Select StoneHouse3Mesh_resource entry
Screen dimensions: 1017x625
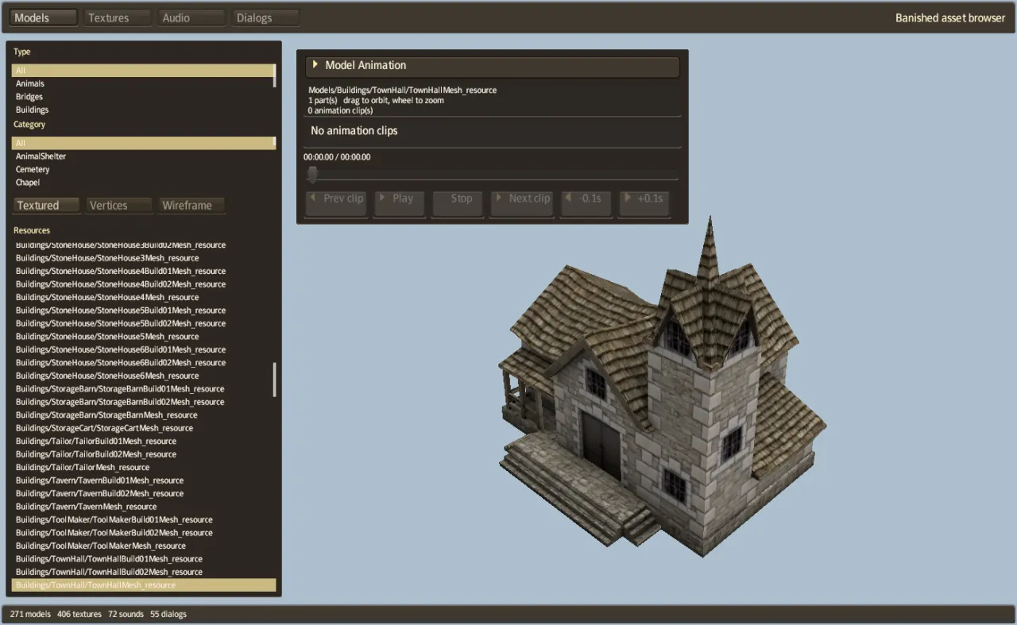click(143, 258)
